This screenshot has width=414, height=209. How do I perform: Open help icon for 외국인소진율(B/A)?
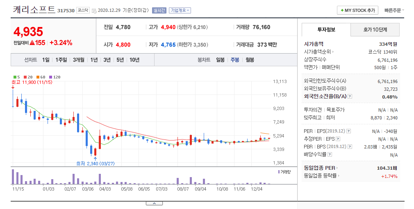350,97
